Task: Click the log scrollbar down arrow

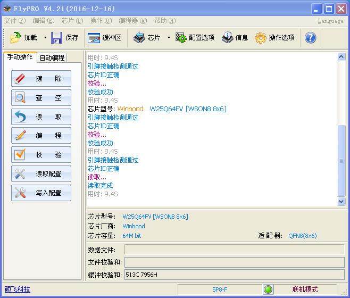Action: 341,202
